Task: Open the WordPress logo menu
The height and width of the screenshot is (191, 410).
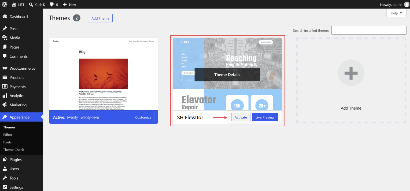Action: (x=5, y=4)
